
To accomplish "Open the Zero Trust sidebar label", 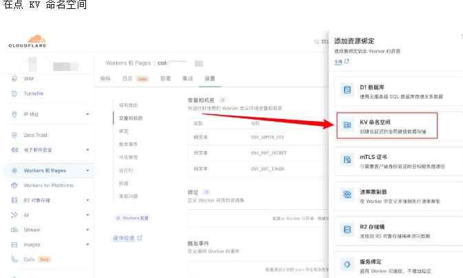I will [x=36, y=135].
